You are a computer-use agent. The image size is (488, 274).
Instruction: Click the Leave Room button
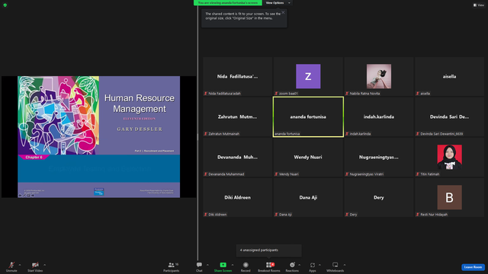click(473, 267)
